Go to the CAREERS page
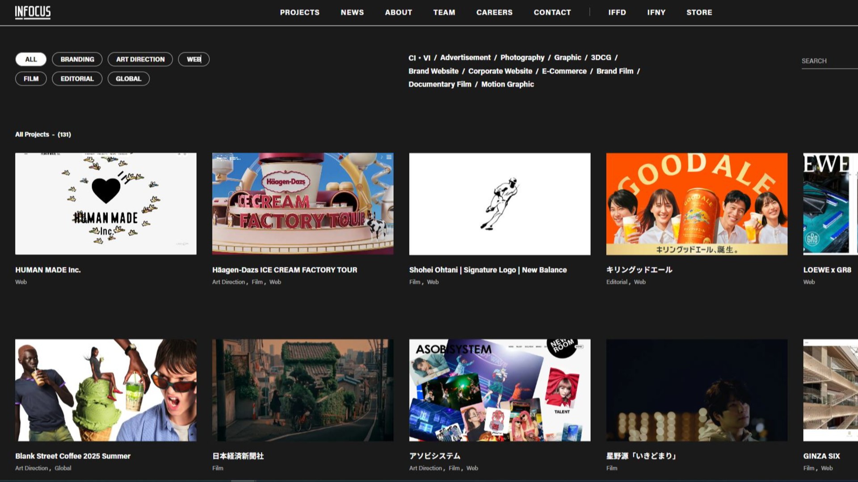The image size is (858, 482). coord(494,12)
